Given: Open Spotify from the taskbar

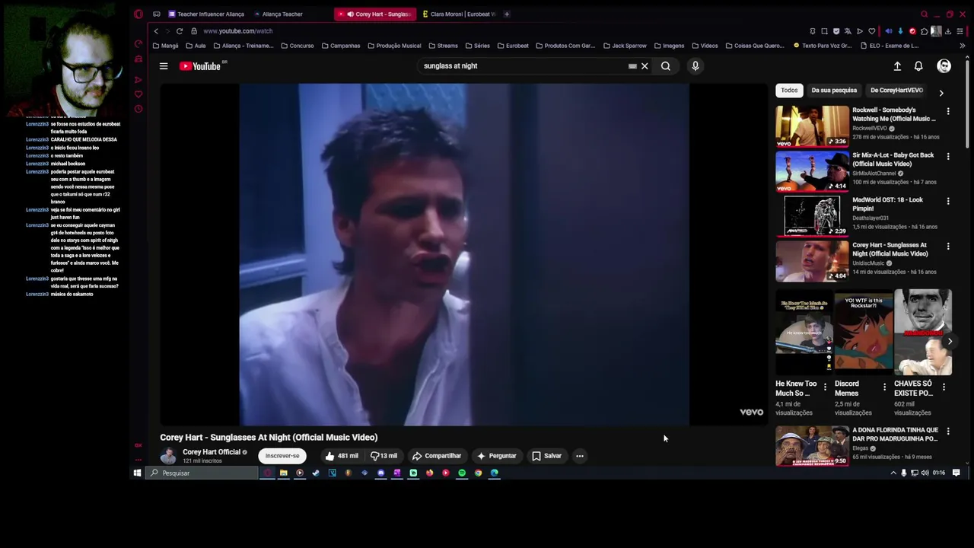Looking at the screenshot, I should tap(462, 473).
